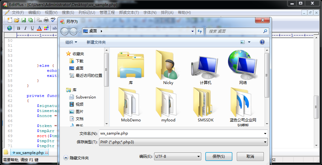Select the SMSSDK folder

tap(206, 105)
